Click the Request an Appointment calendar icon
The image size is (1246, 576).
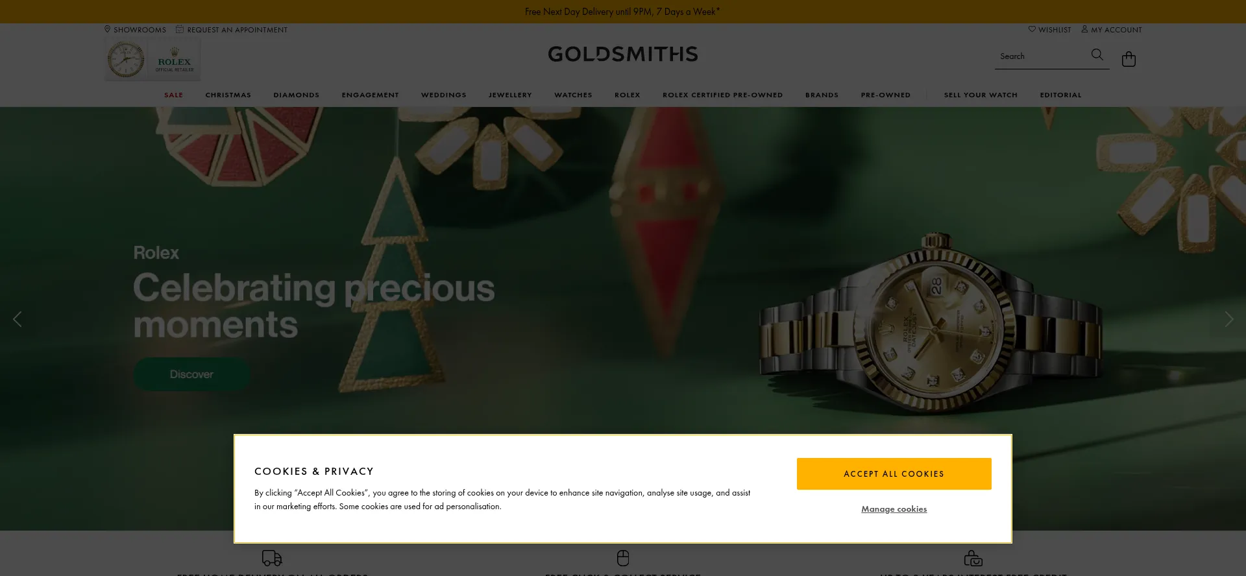click(x=180, y=29)
